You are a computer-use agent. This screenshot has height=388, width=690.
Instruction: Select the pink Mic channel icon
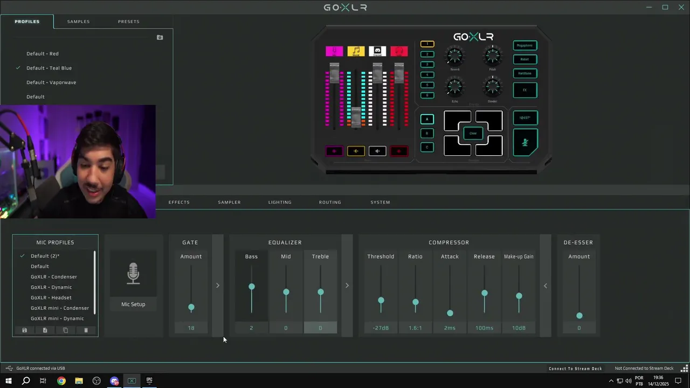334,51
